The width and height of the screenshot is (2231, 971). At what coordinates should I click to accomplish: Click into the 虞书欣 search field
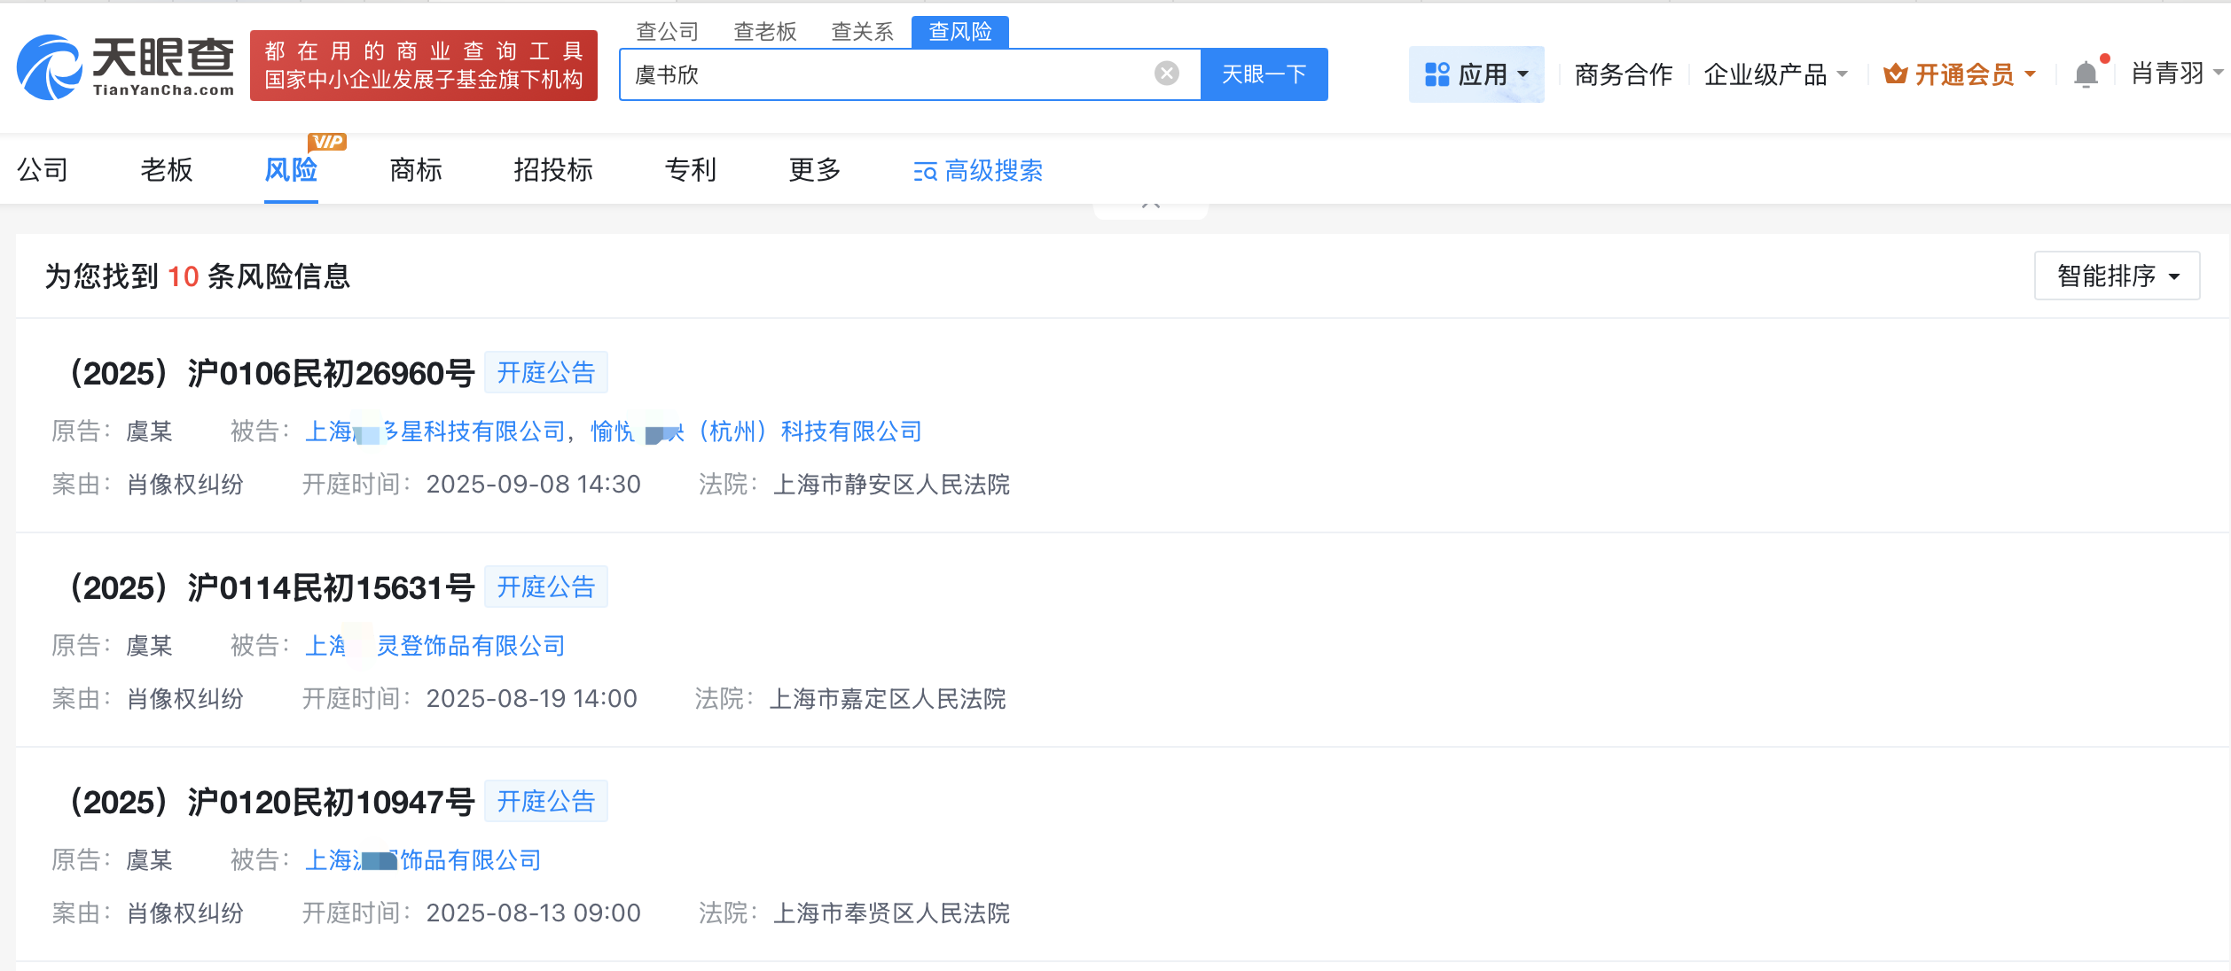tap(887, 74)
